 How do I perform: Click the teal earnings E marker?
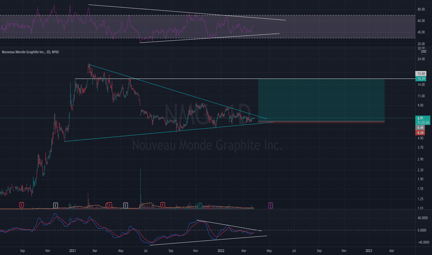200,205
